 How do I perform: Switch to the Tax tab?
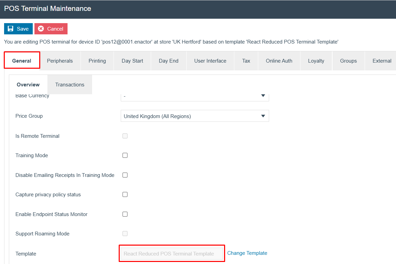[246, 61]
